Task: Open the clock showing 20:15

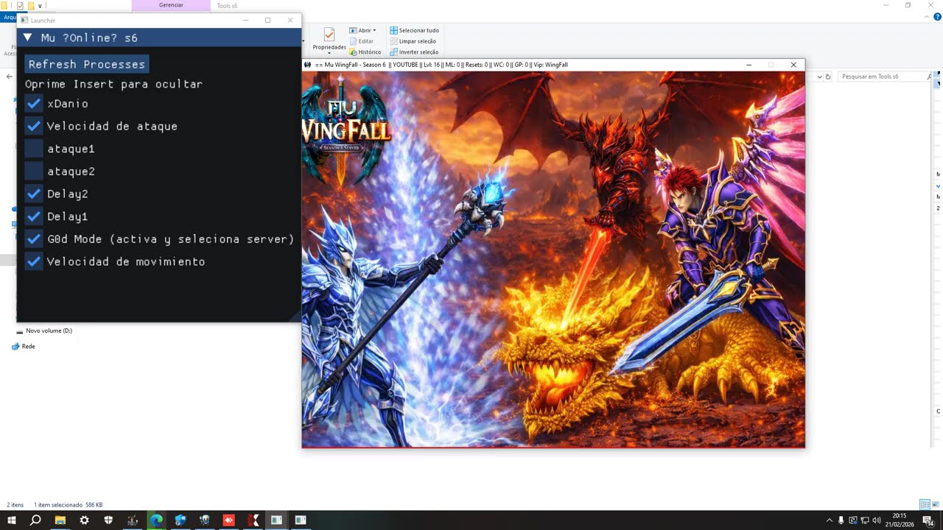Action: point(899,520)
